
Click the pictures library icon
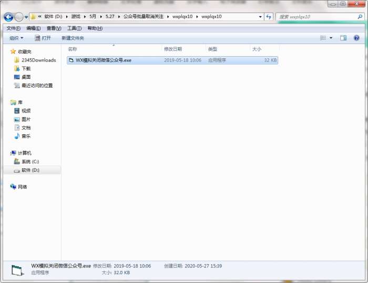[x=17, y=119]
